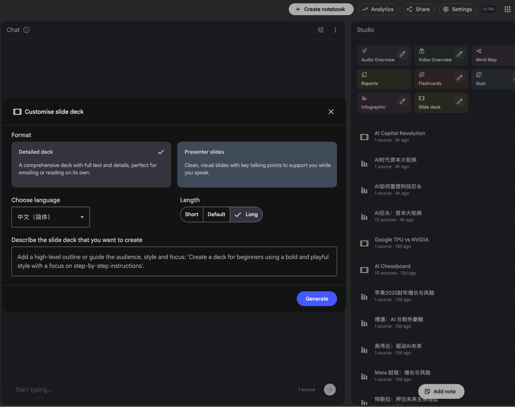Select the Default length option

(216, 214)
